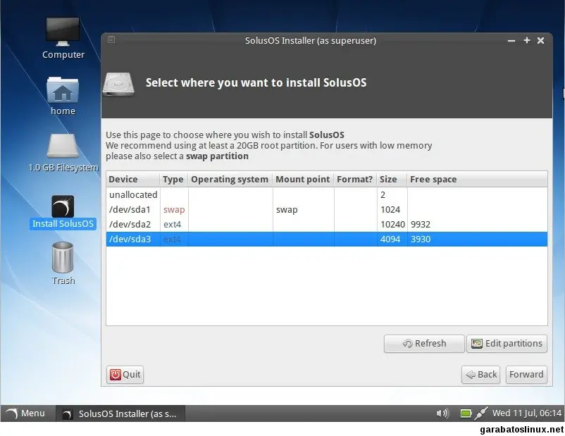Click the Format? column header
Viewport: 565px width, 436px height.
tap(355, 179)
